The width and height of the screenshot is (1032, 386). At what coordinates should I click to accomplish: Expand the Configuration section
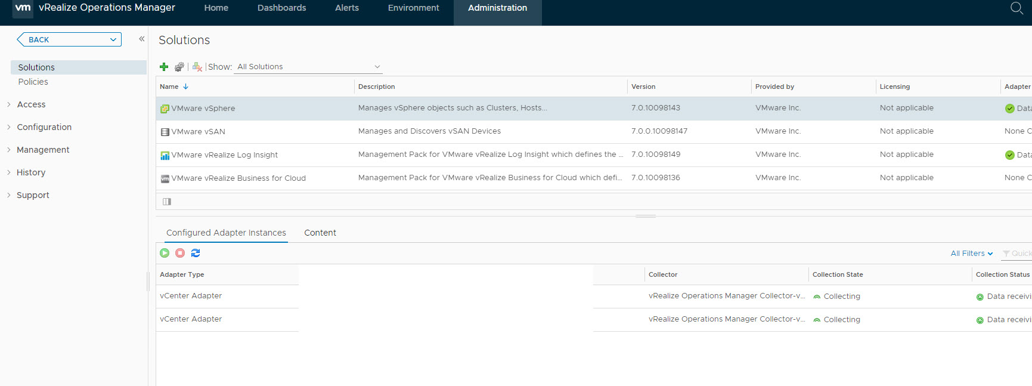(44, 127)
